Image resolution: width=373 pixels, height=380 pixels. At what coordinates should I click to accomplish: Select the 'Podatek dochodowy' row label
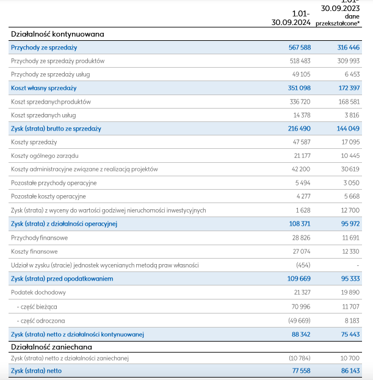coord(38,293)
